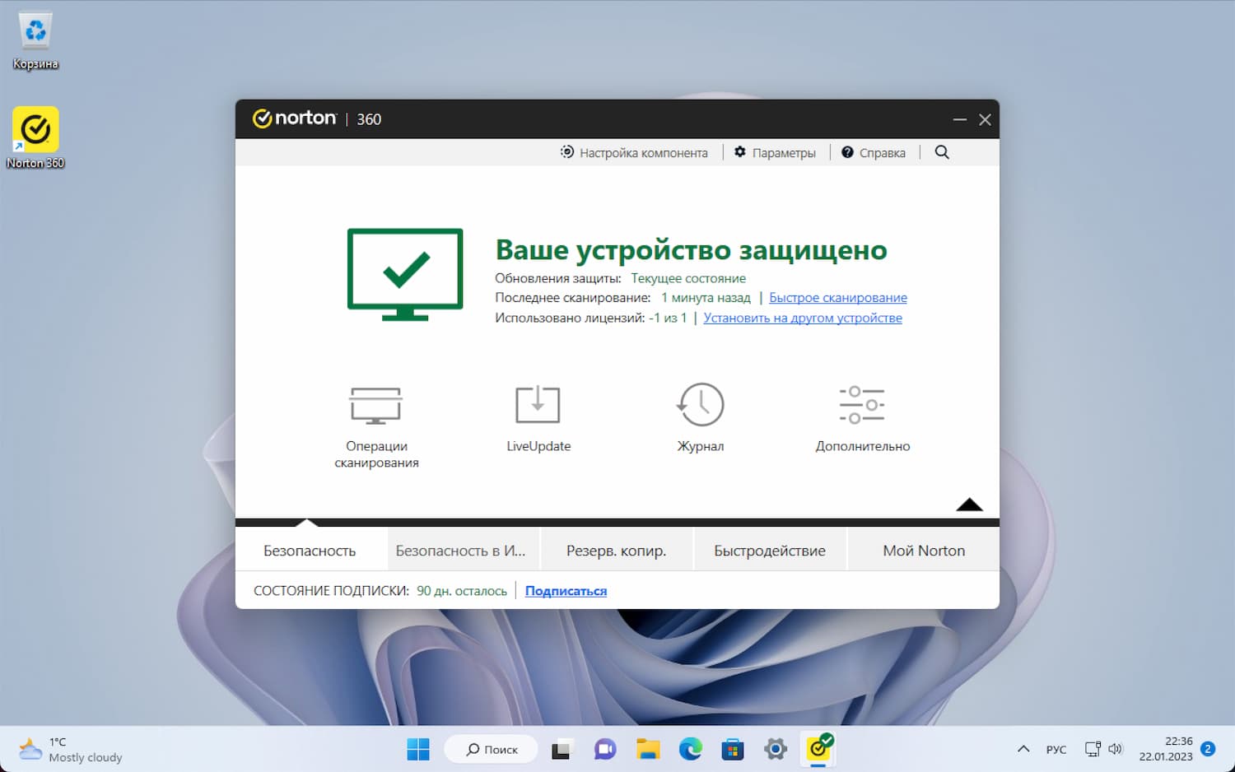This screenshot has height=772, width=1235.
Task: Click the Norton icon on the taskbar
Action: [819, 749]
